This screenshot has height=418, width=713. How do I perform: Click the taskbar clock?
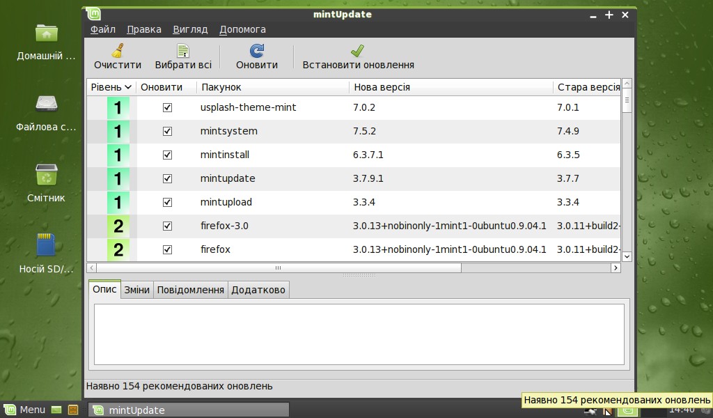[682, 411]
